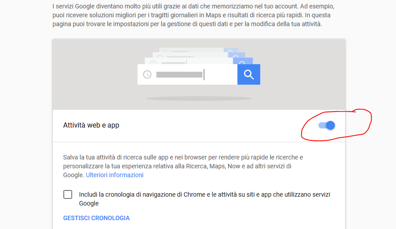
Task: Click GESTISCI CRONOLOGIA
Action: point(96,218)
